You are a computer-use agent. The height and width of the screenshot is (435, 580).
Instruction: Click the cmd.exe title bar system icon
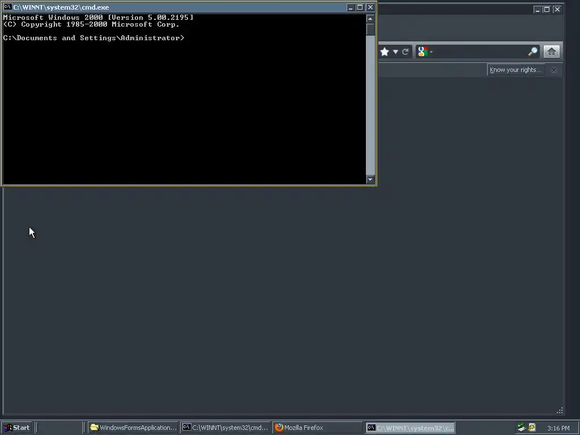click(7, 7)
